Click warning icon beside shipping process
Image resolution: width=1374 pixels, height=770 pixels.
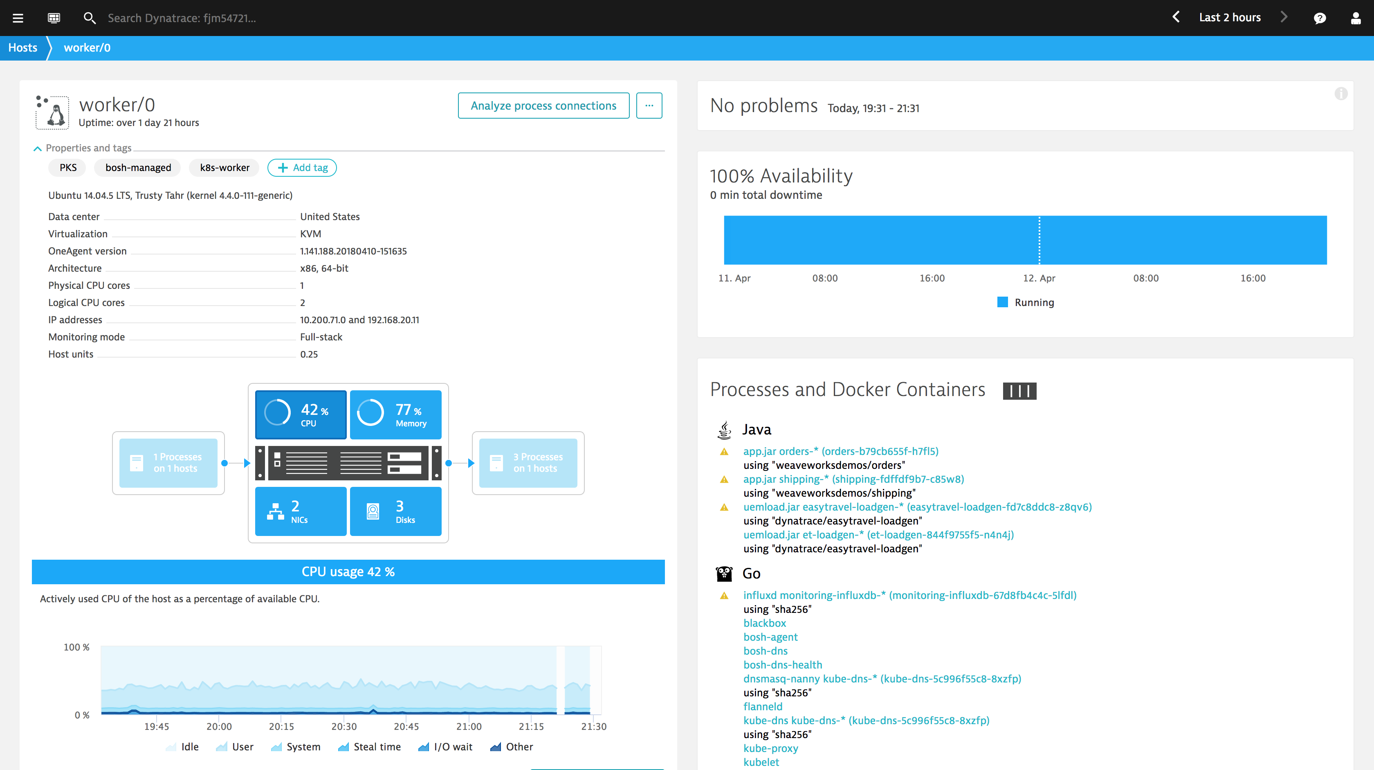(724, 480)
